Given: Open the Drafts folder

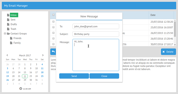Looking at the screenshot, I should pos(14,24).
